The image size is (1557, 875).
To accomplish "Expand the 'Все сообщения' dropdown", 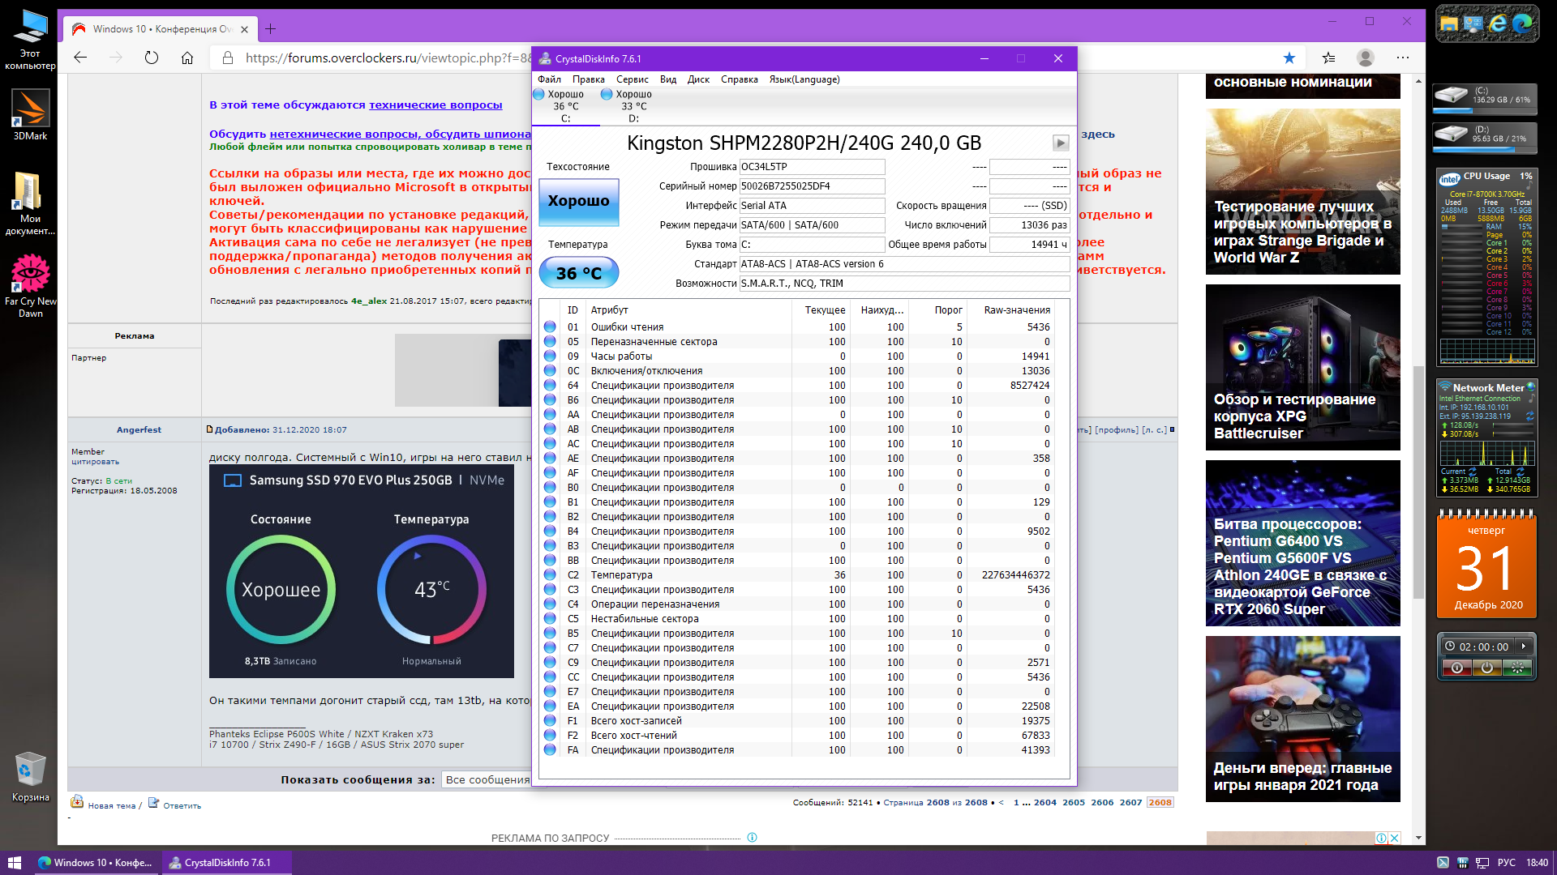I will click(x=487, y=779).
